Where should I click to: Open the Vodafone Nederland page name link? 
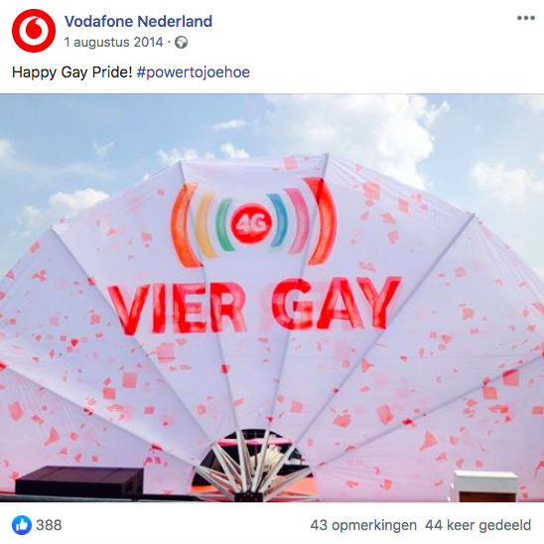coord(138,21)
